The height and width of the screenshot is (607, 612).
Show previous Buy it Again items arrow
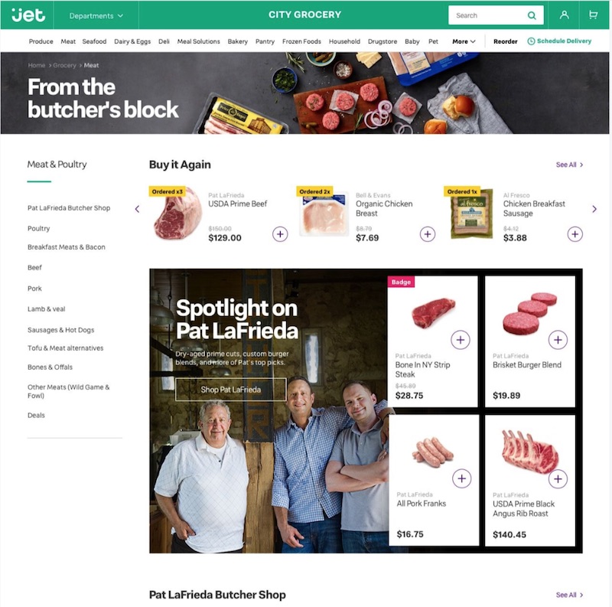pyautogui.click(x=137, y=210)
